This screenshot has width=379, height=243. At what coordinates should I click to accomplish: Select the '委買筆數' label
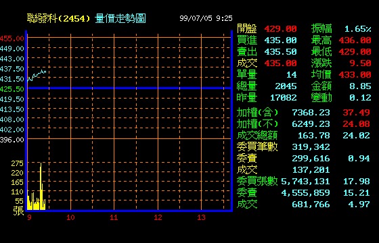(257, 147)
